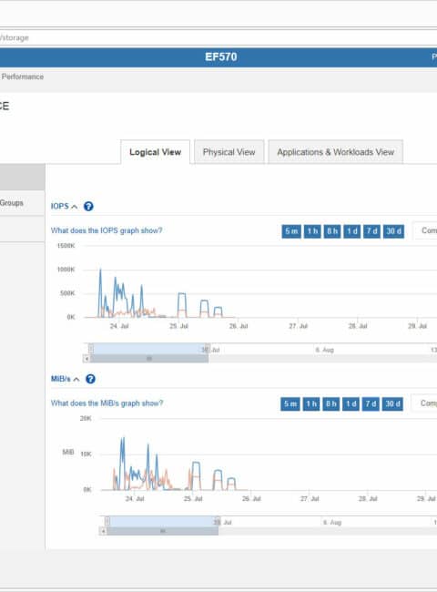Image resolution: width=437 pixels, height=592 pixels.
Task: Set IOPS graph range to 30d
Action: pos(393,231)
